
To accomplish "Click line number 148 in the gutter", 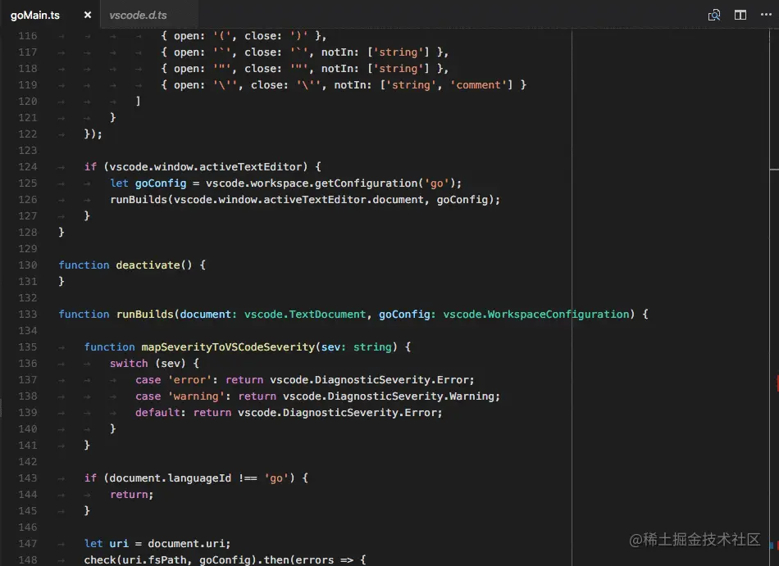I will coord(28,559).
